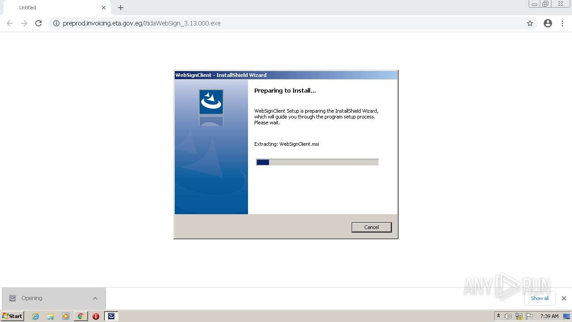Click the Show Desktop button

[567, 316]
